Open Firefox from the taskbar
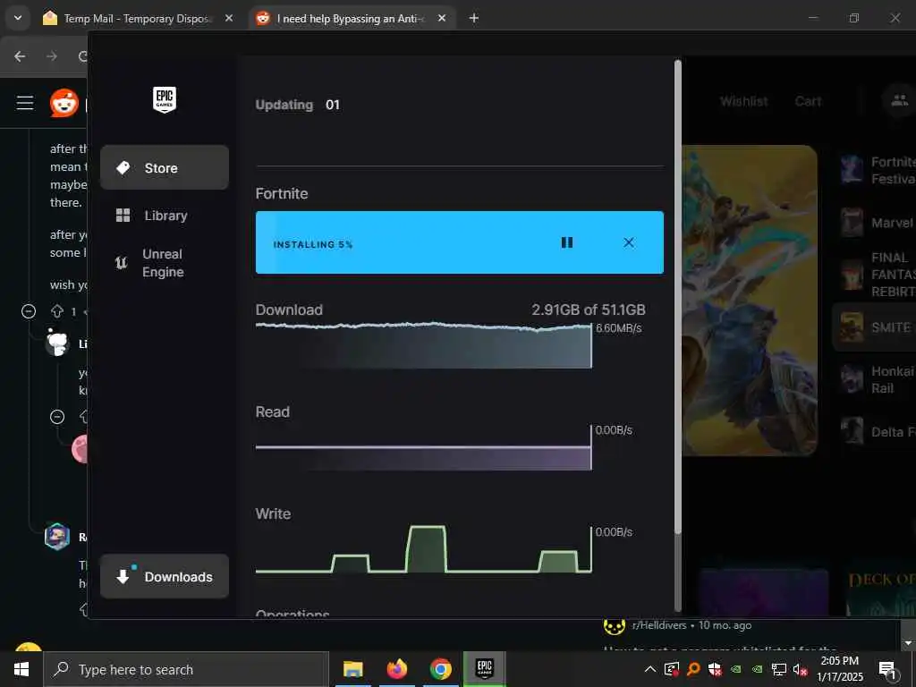This screenshot has height=687, width=916. (396, 669)
